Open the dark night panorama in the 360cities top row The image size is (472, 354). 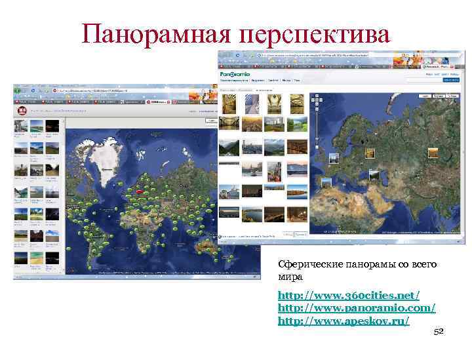tap(52, 126)
